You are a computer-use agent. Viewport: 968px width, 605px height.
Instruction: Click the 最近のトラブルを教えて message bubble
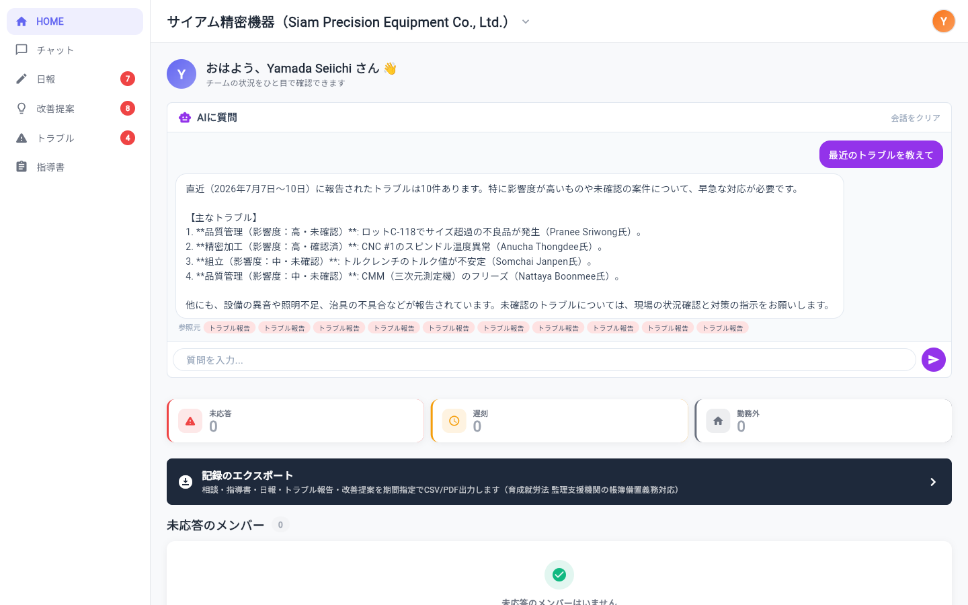[881, 155]
